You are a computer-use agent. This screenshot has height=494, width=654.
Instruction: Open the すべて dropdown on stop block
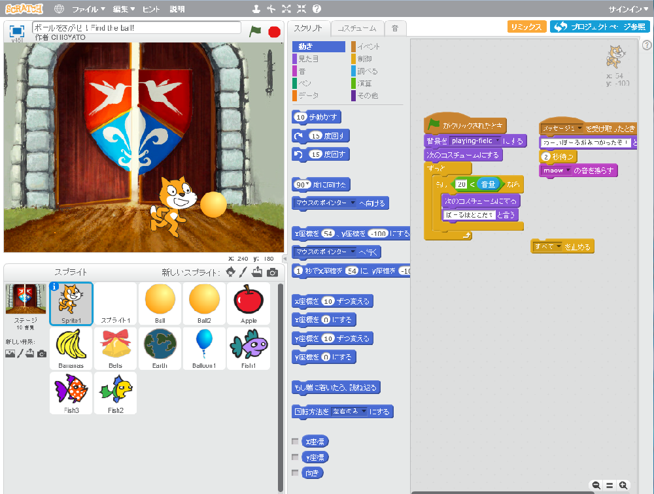point(559,246)
